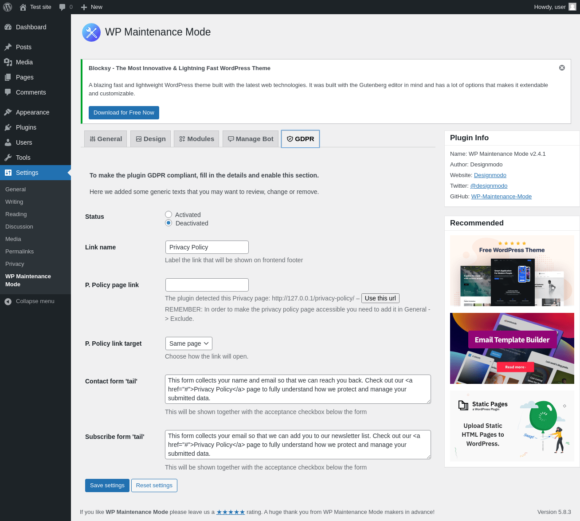Open WP Maintenance Mode submenu item

pos(35,280)
